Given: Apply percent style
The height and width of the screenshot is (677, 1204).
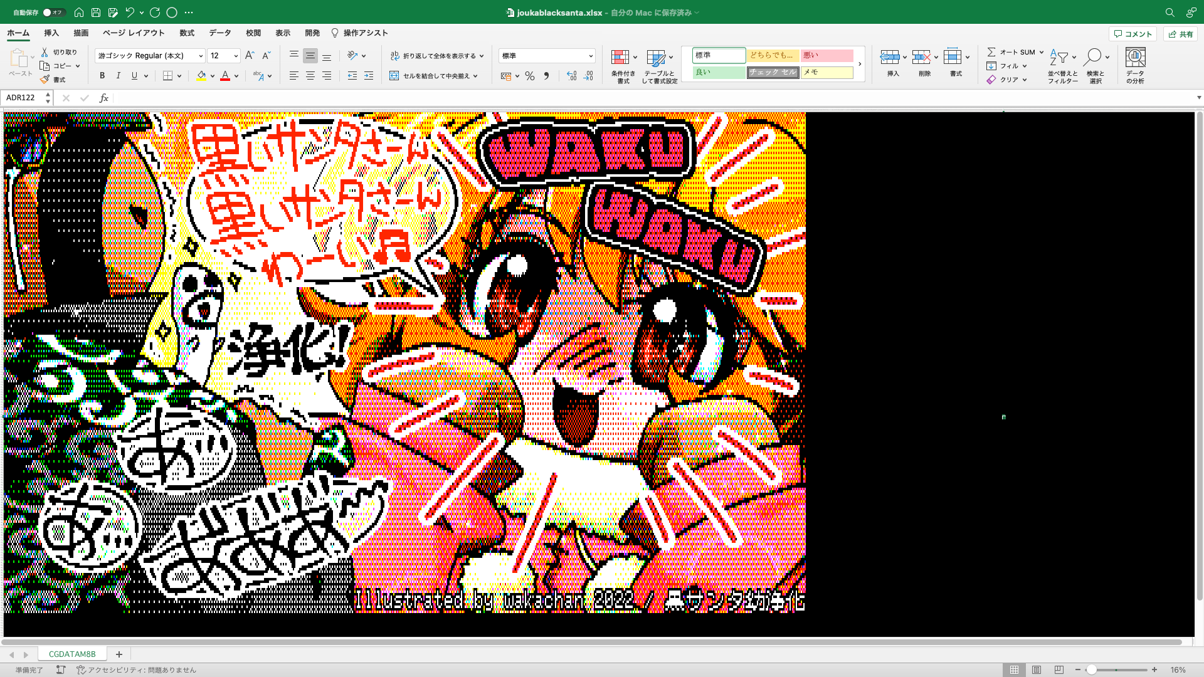Looking at the screenshot, I should click(x=530, y=76).
